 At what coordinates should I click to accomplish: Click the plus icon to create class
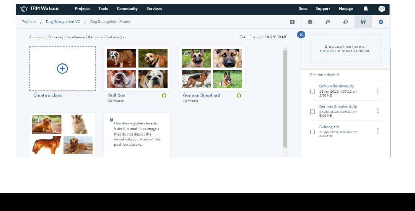62,69
